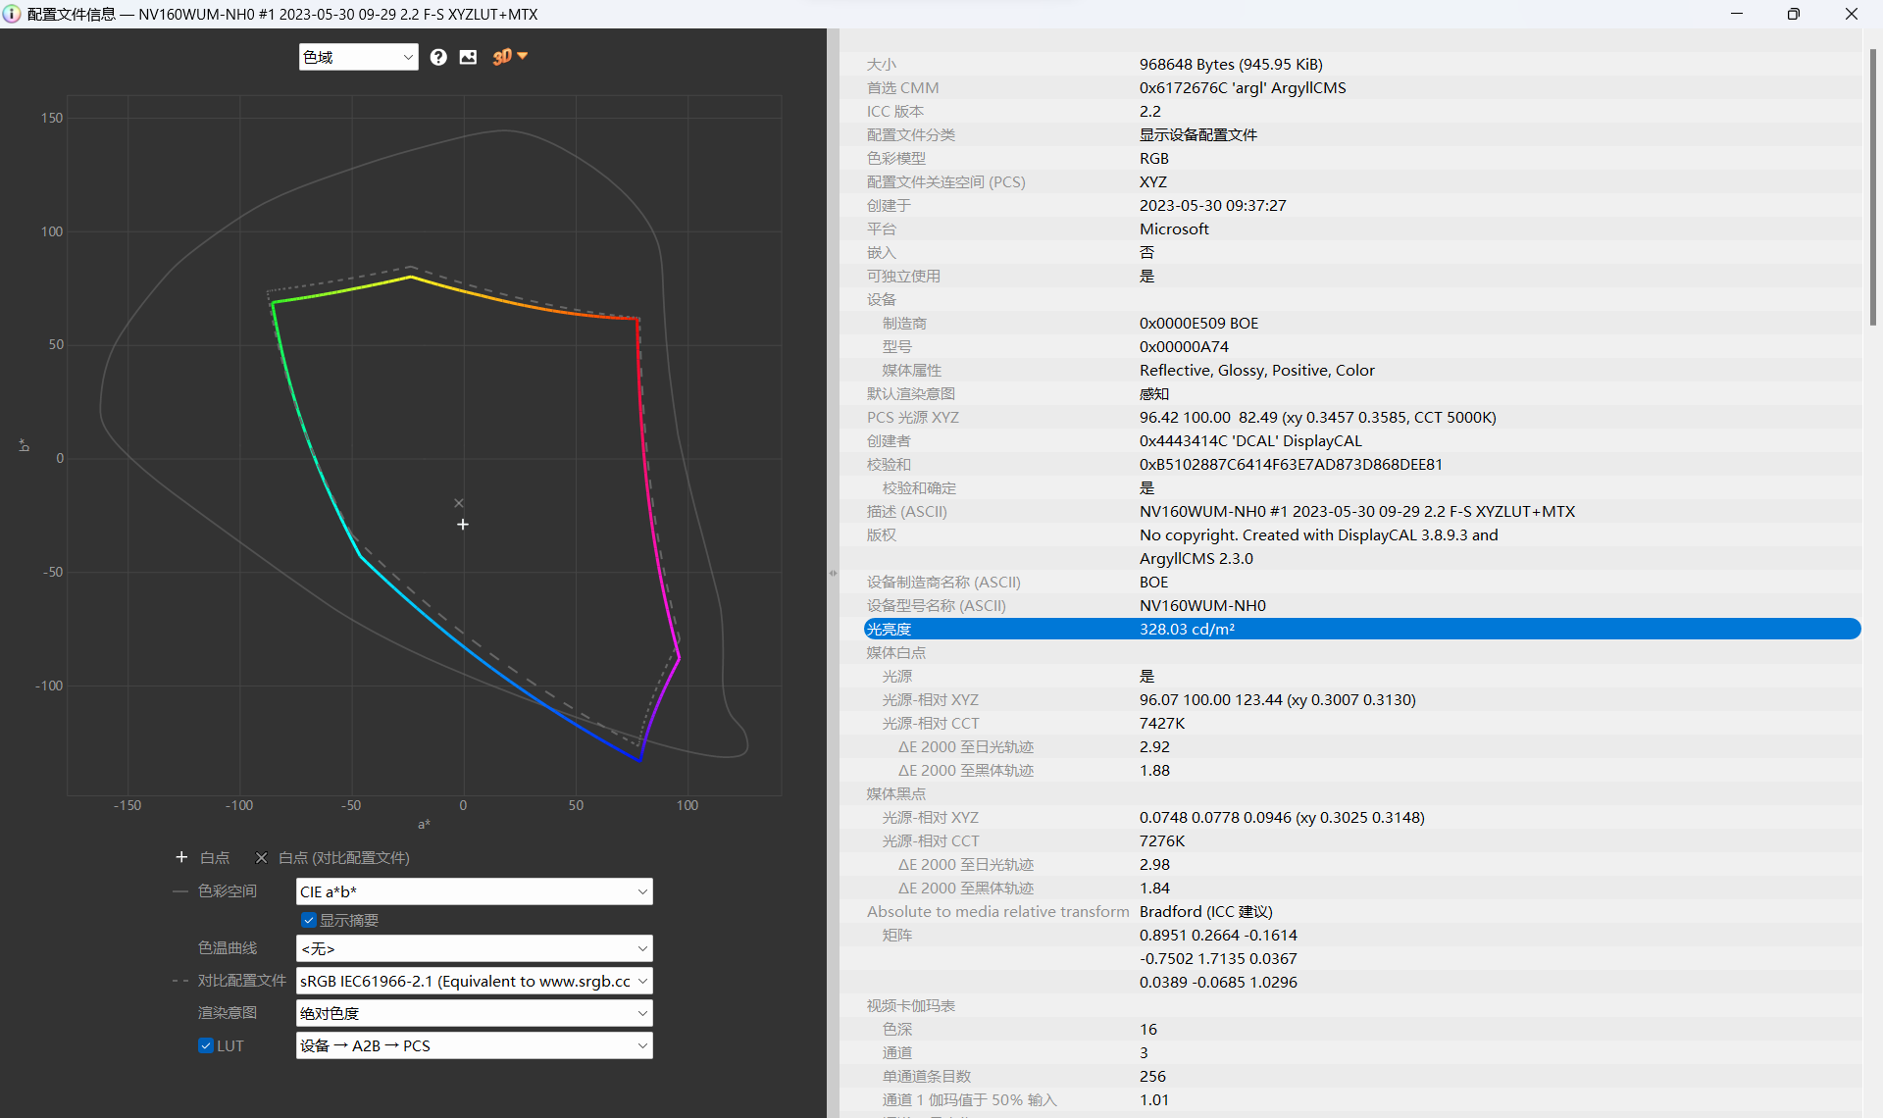Select the 媒体白点 row in the table
This screenshot has width=1883, height=1118.
click(x=896, y=652)
